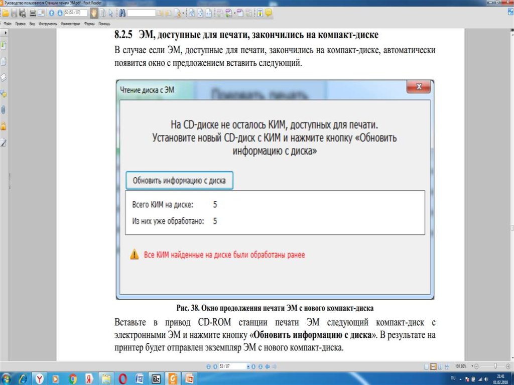Image resolution: width=514 pixels, height=385 pixels.
Task: Click the page number field in top toolbar
Action: point(74,13)
